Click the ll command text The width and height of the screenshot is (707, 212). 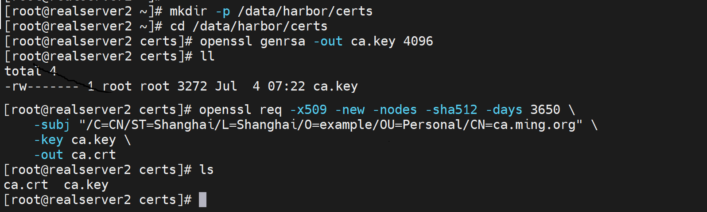tap(207, 56)
